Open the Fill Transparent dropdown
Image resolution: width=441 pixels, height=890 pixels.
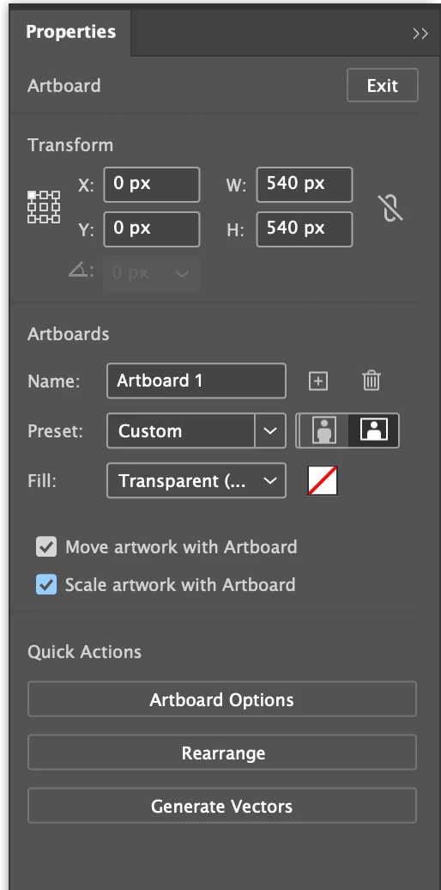pos(196,481)
